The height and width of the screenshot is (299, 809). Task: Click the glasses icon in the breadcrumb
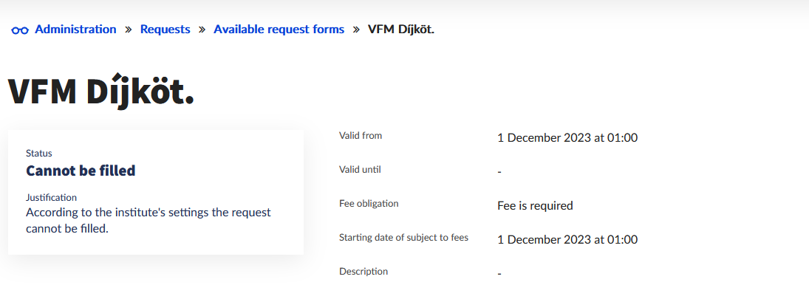[x=19, y=30]
